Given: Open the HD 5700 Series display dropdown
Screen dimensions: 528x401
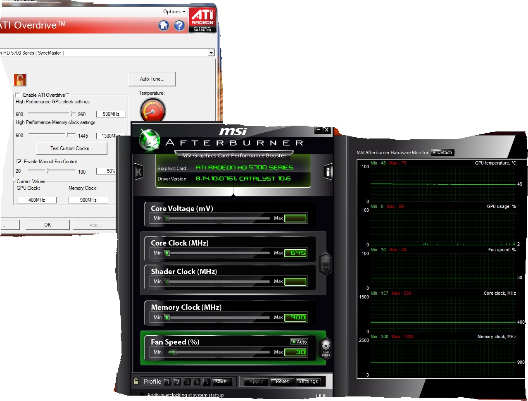Looking at the screenshot, I should point(211,53).
